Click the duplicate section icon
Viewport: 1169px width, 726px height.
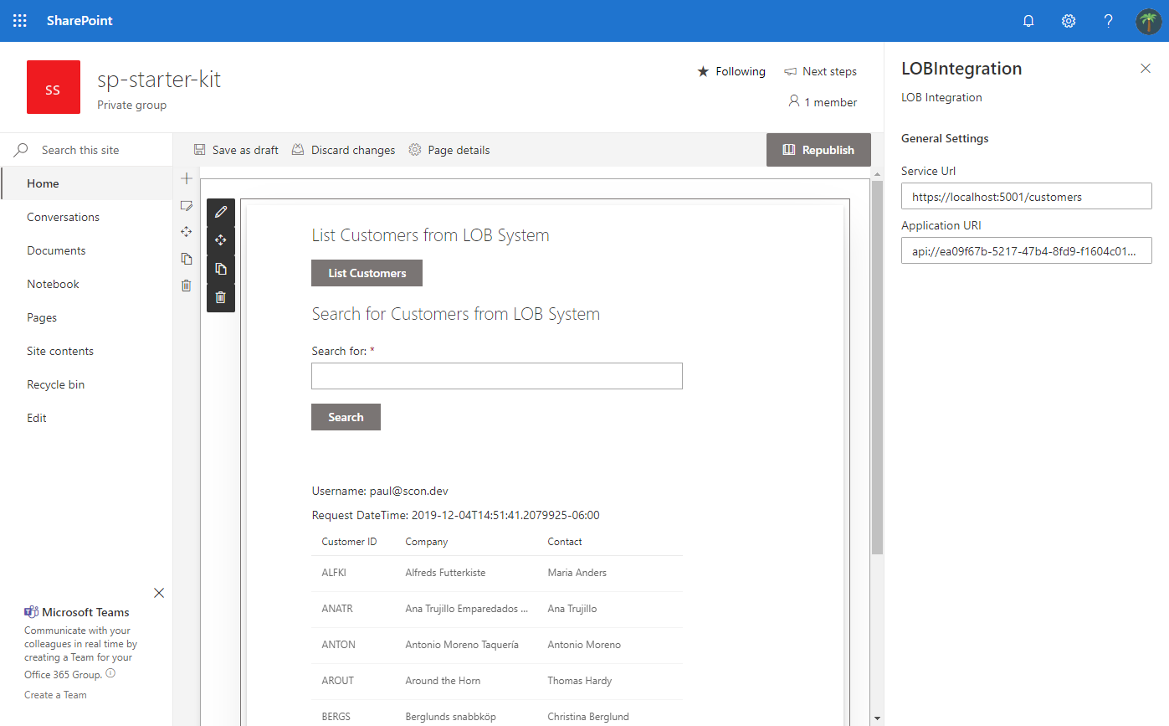[x=187, y=259]
